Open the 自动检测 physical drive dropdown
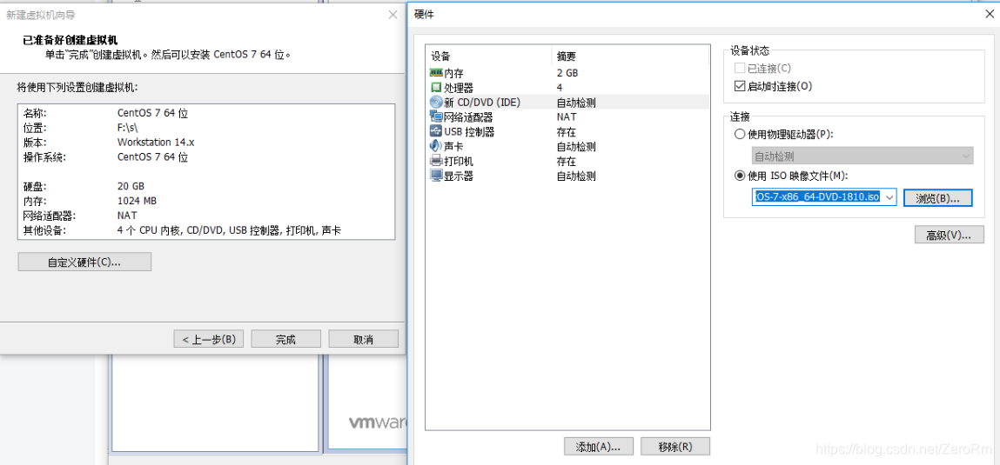 (x=862, y=156)
